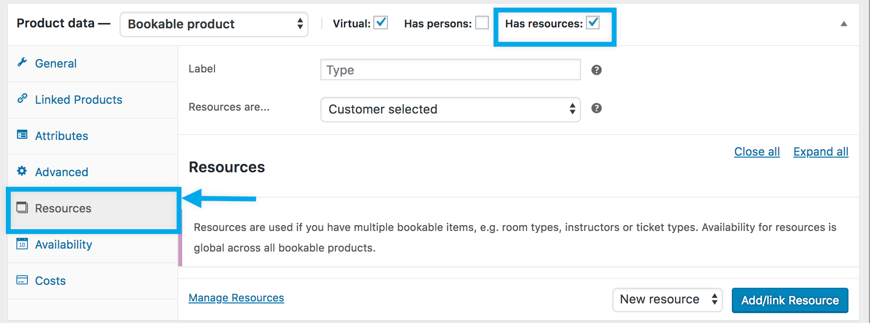Open the help tooltip beside Resources are
This screenshot has height=323, width=870.
pos(596,108)
